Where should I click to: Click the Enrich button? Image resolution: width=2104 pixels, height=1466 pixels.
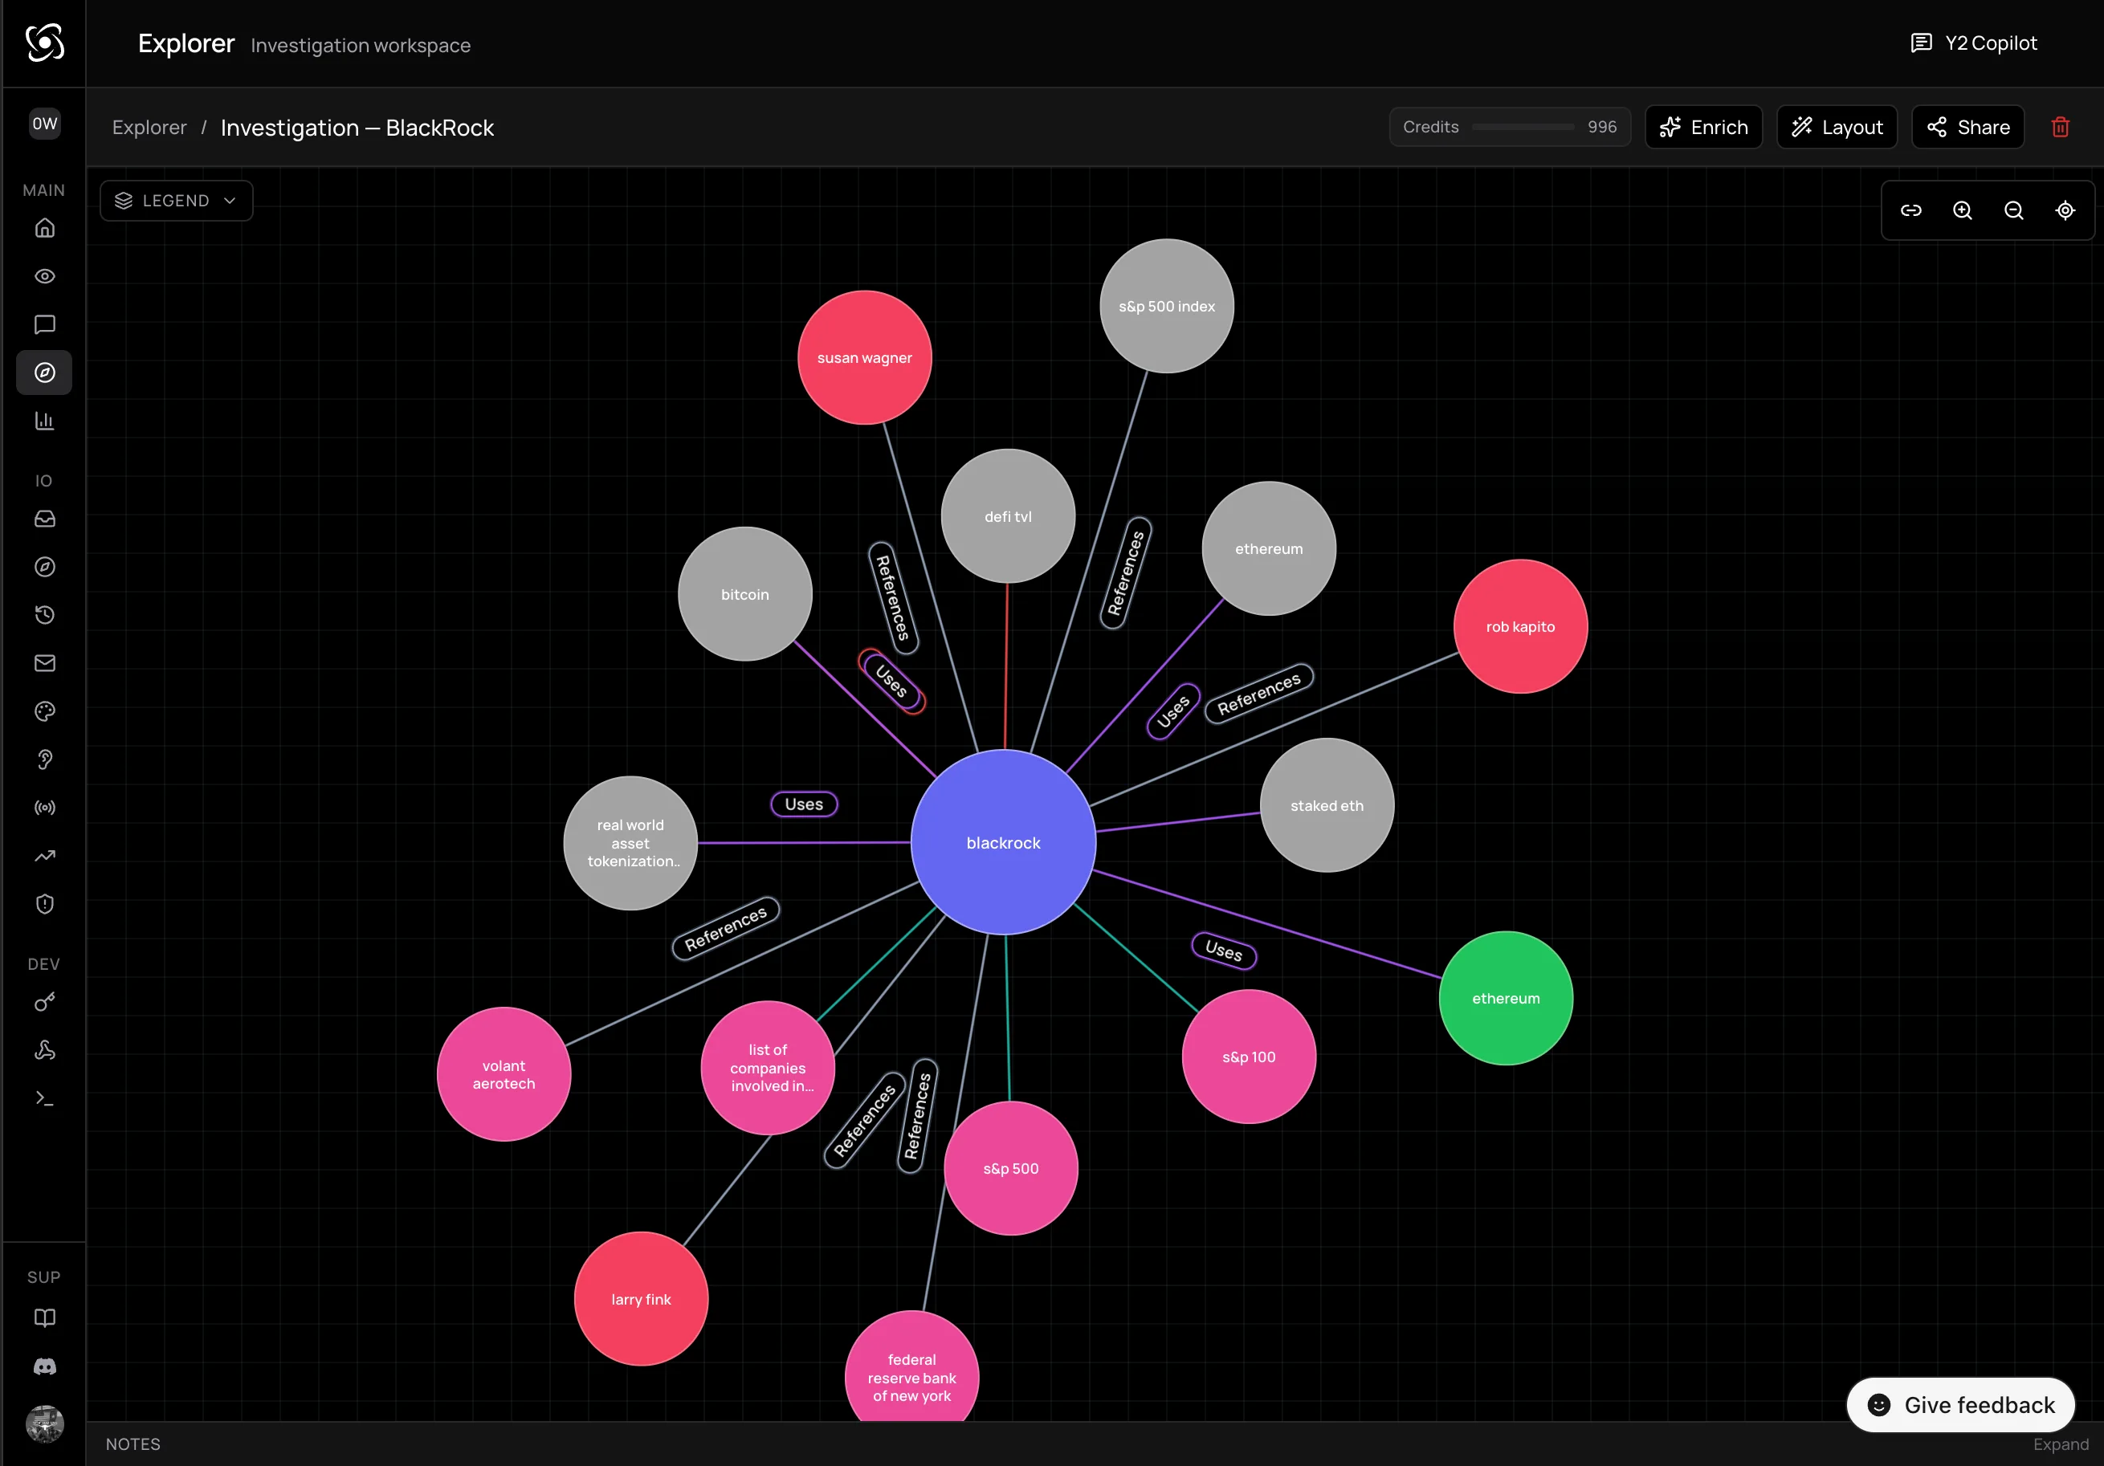pos(1703,128)
